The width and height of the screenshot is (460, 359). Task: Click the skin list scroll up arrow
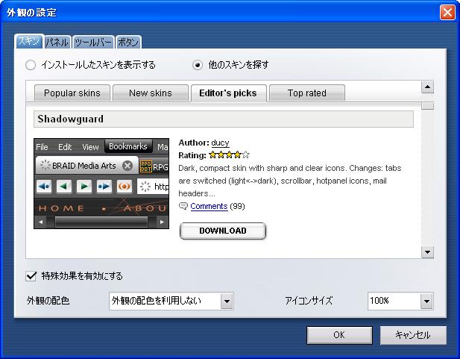[427, 87]
